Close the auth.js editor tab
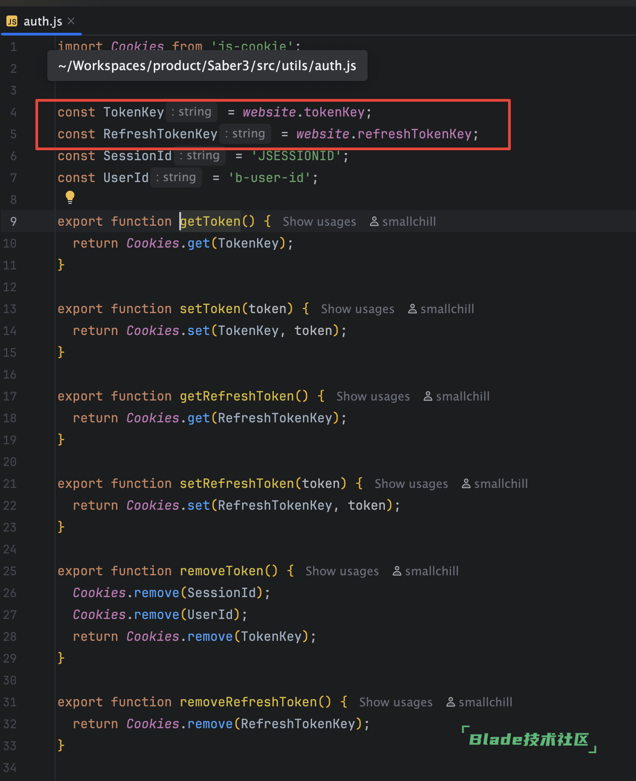 (x=71, y=21)
